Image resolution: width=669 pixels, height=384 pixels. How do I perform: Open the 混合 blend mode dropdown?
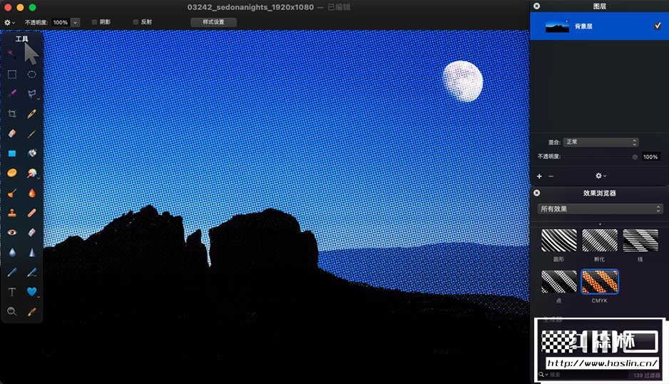[x=601, y=142]
